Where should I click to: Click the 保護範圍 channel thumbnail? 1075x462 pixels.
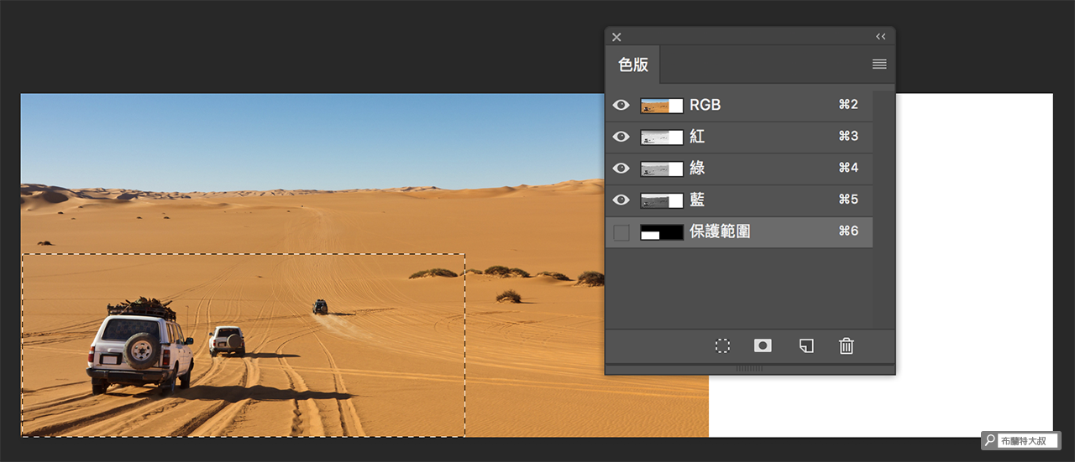pos(662,232)
